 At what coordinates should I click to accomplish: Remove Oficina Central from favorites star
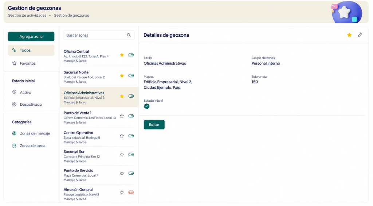[x=122, y=55]
